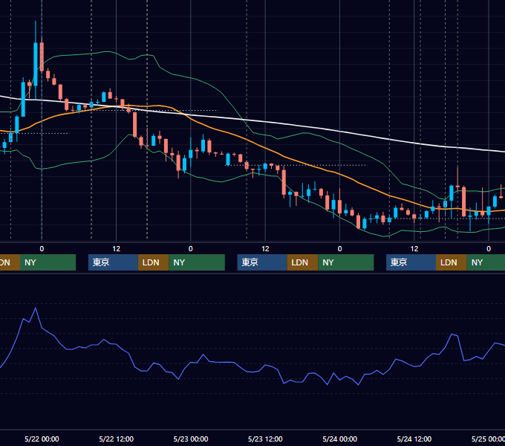Click the 5/24 12:00 date label

pyautogui.click(x=414, y=439)
